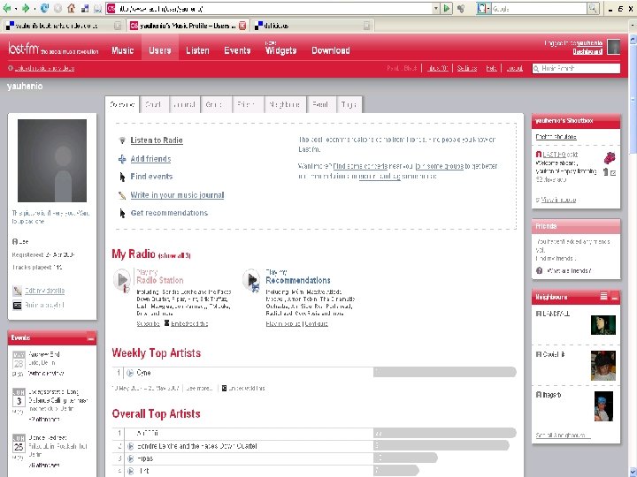Screen dimensions: 637x477
Task: Click the last.fm Music Search field
Action: 576,69
